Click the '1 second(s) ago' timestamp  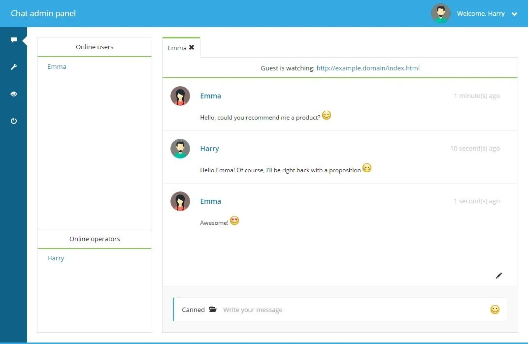tap(477, 201)
